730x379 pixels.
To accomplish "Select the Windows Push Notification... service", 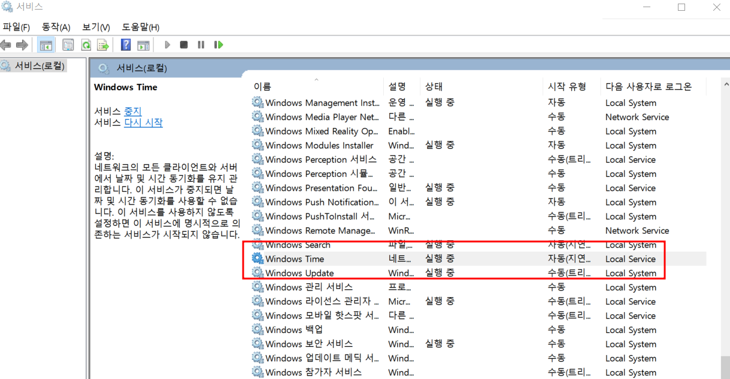I will coord(322,202).
